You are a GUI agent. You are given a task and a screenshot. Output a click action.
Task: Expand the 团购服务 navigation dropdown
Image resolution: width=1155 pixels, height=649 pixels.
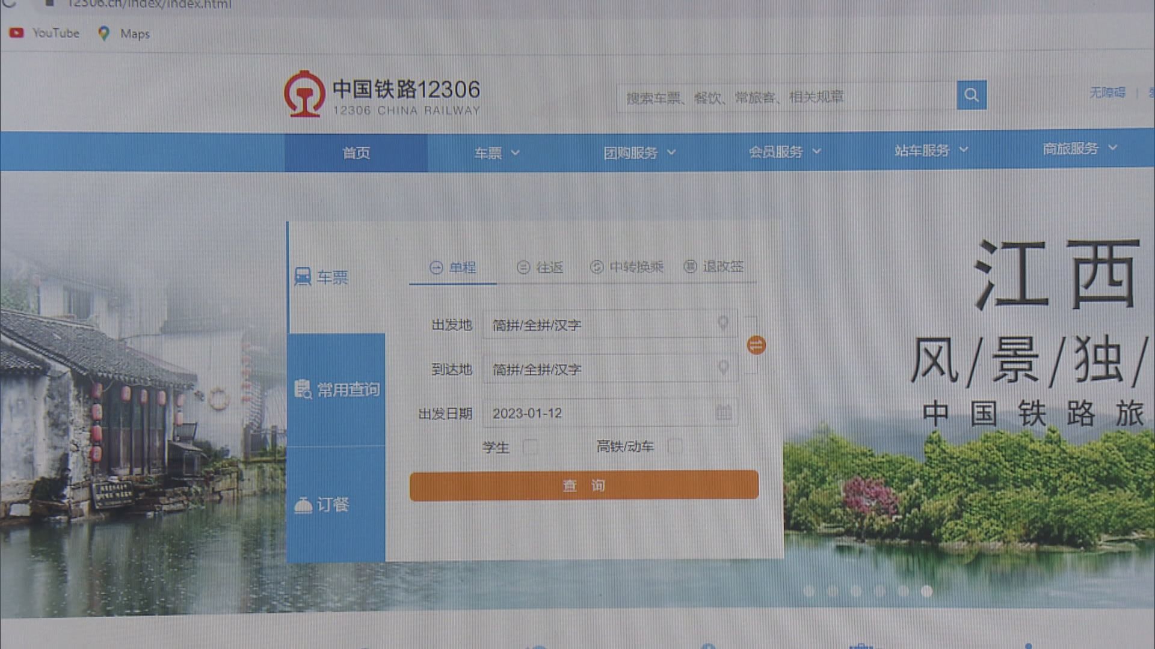pos(639,153)
